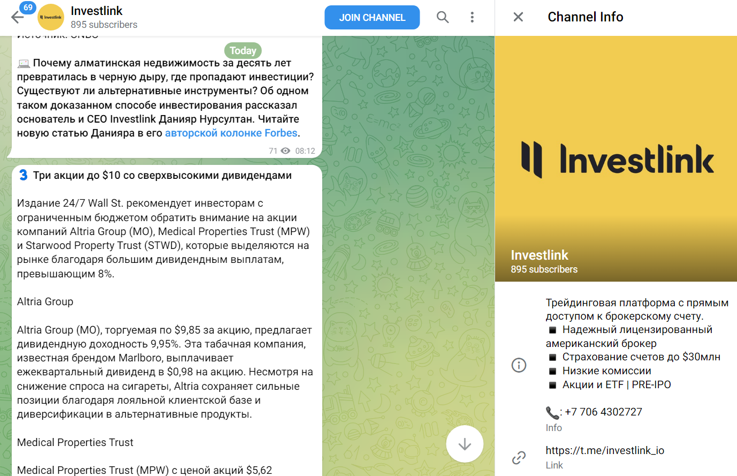This screenshot has height=476, width=737.
Task: Click the telephone emoji icon beside the number
Action: [x=552, y=413]
